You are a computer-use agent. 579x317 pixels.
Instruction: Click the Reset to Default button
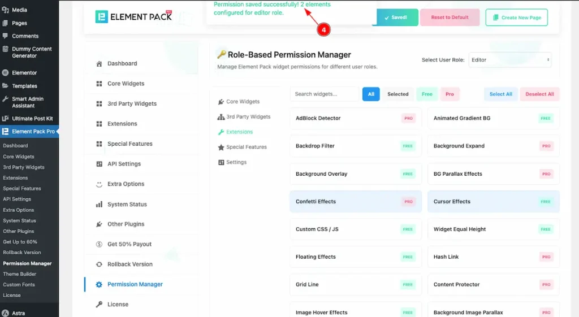pyautogui.click(x=450, y=18)
